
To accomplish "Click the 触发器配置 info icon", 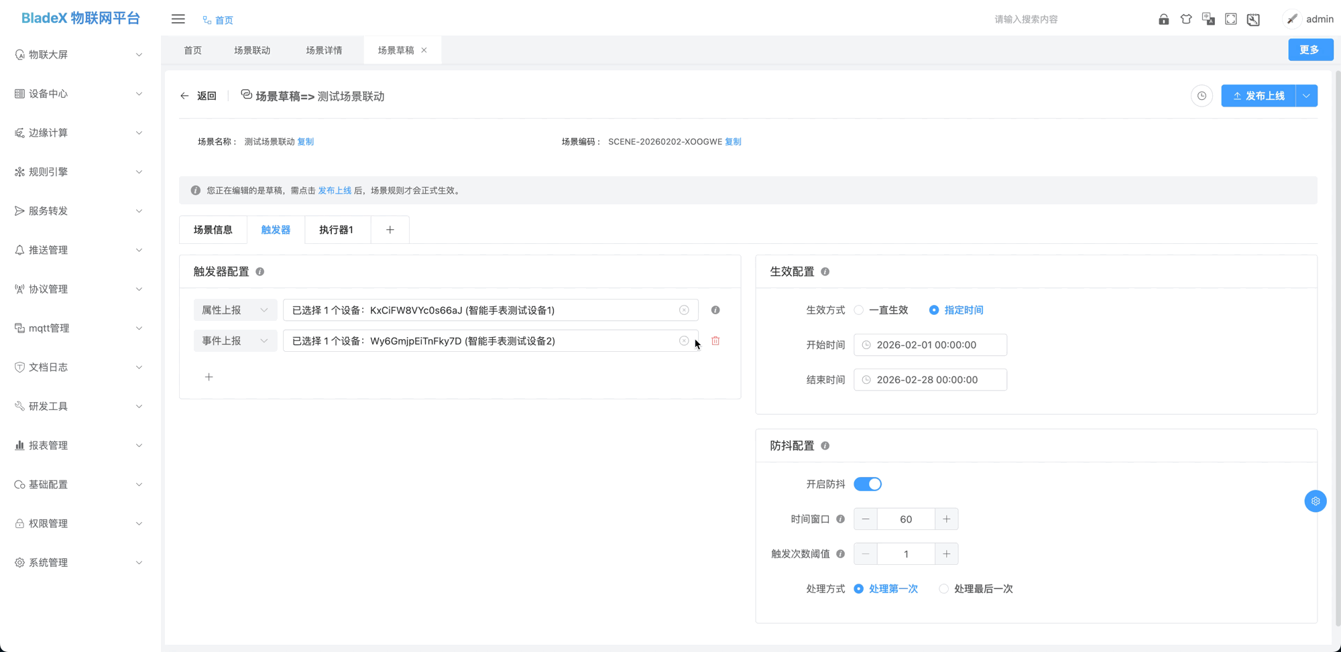I will coord(260,271).
